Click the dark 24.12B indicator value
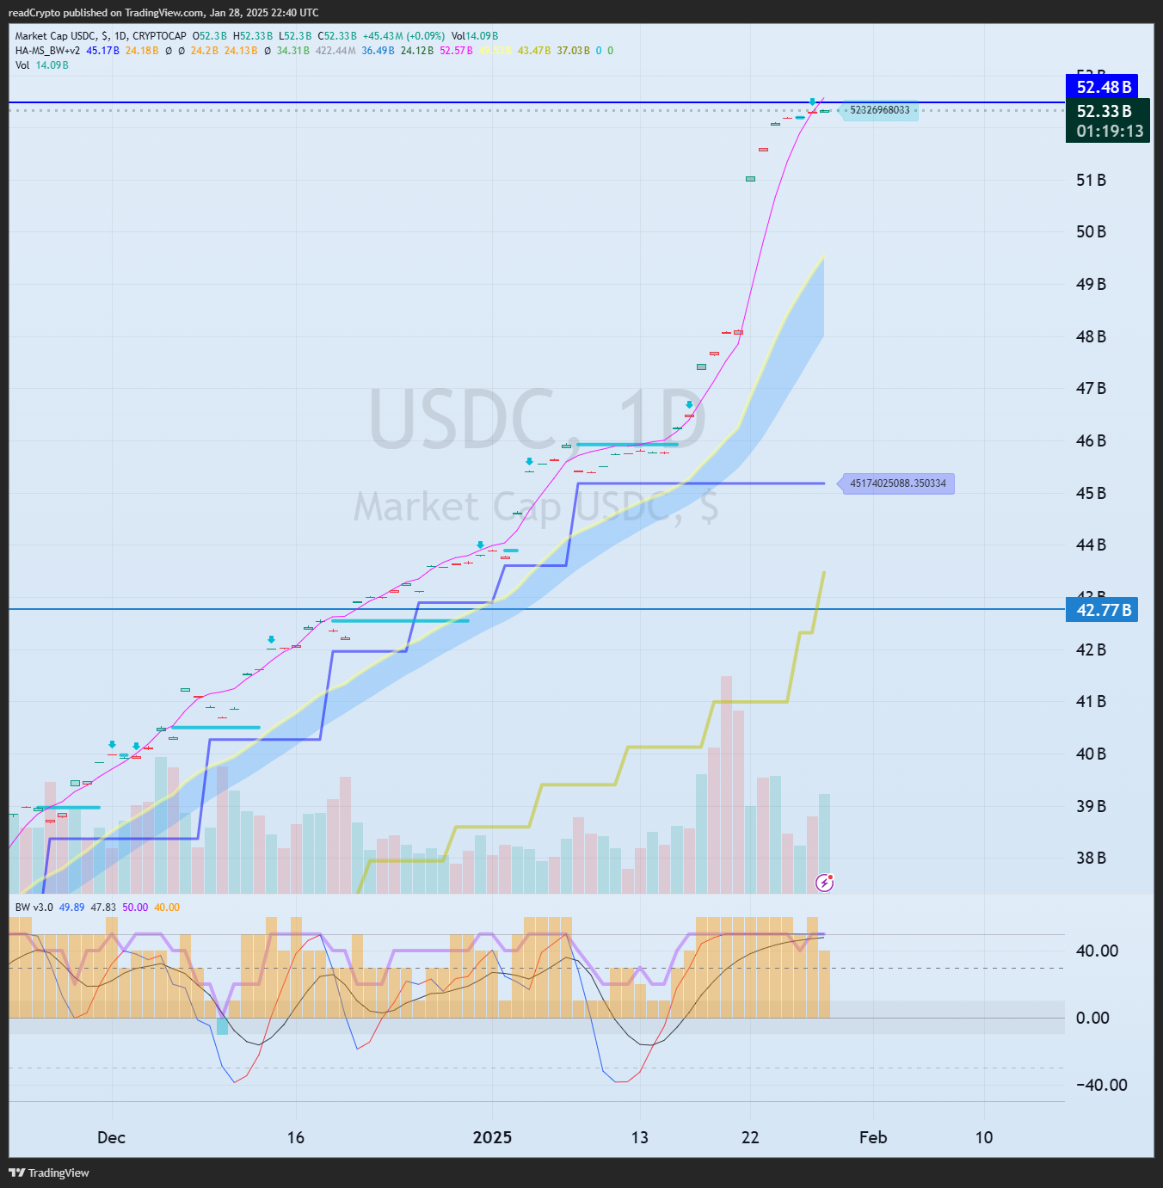 coord(417,51)
